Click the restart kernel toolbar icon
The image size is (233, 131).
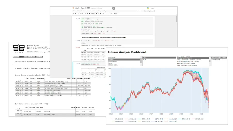[x=98, y=13]
